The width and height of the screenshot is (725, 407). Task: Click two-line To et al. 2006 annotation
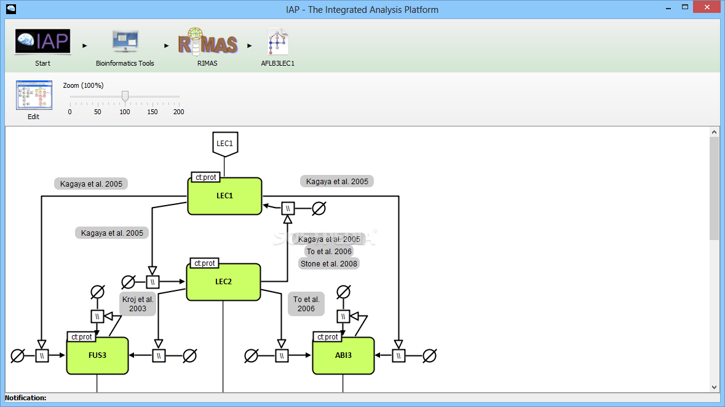(x=306, y=304)
